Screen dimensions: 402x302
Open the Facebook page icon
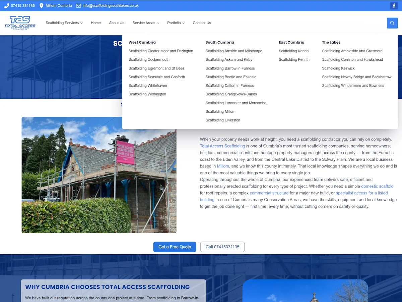click(x=394, y=6)
